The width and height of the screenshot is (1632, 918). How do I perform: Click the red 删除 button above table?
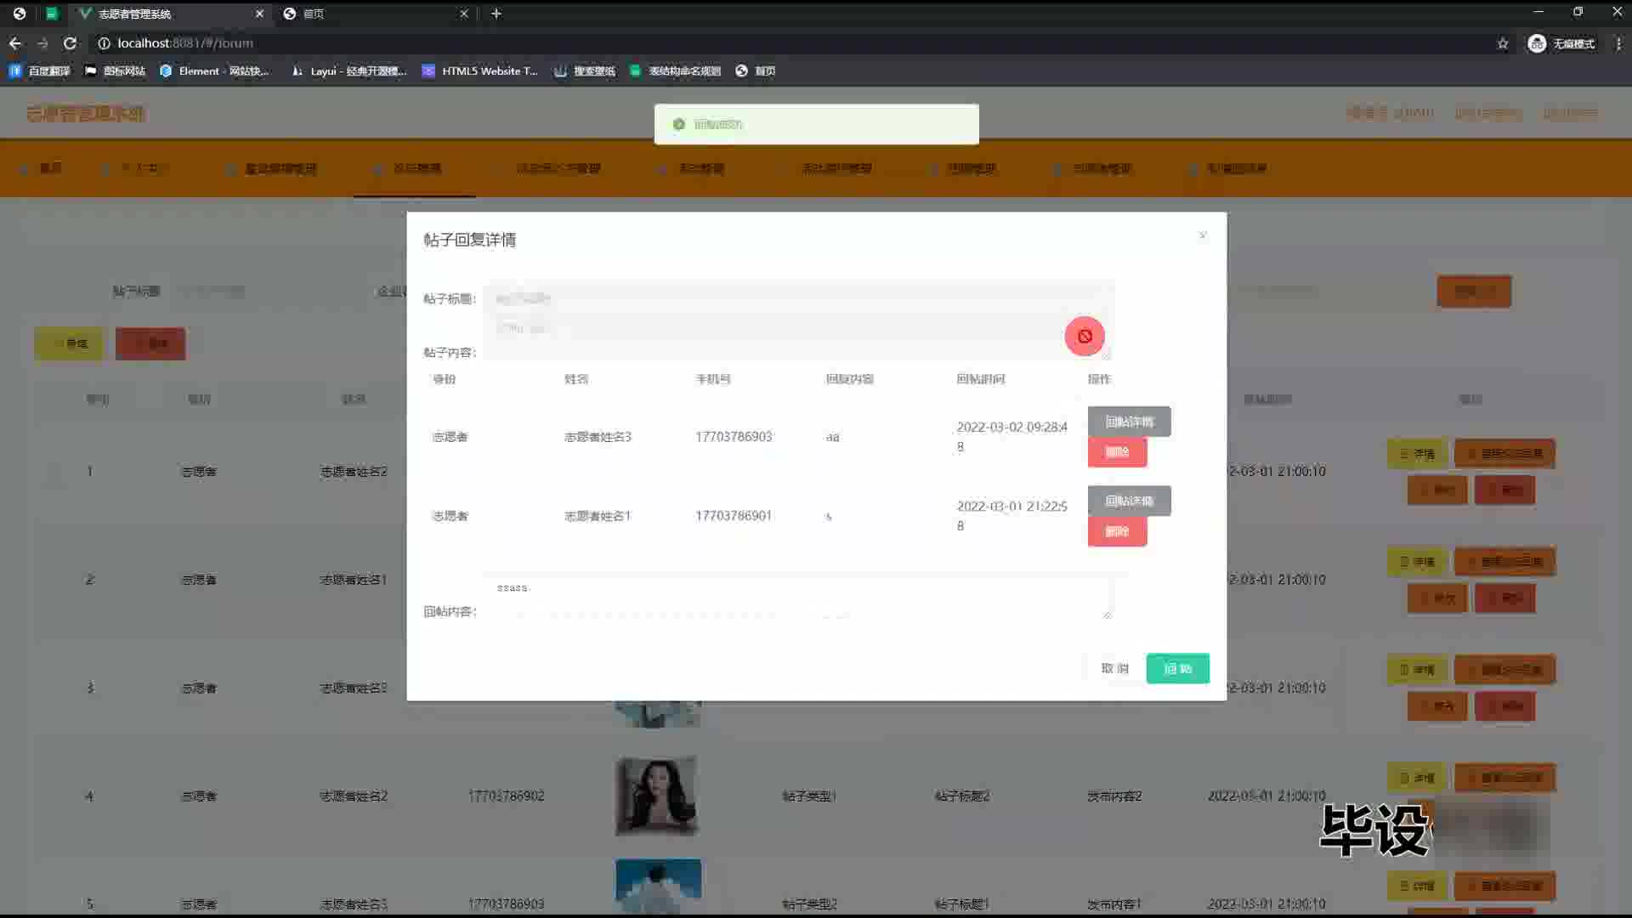point(150,343)
